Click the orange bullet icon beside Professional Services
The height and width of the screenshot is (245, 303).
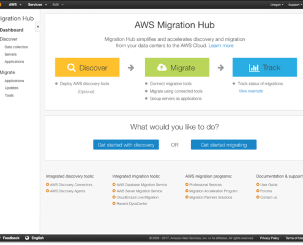(x=187, y=184)
